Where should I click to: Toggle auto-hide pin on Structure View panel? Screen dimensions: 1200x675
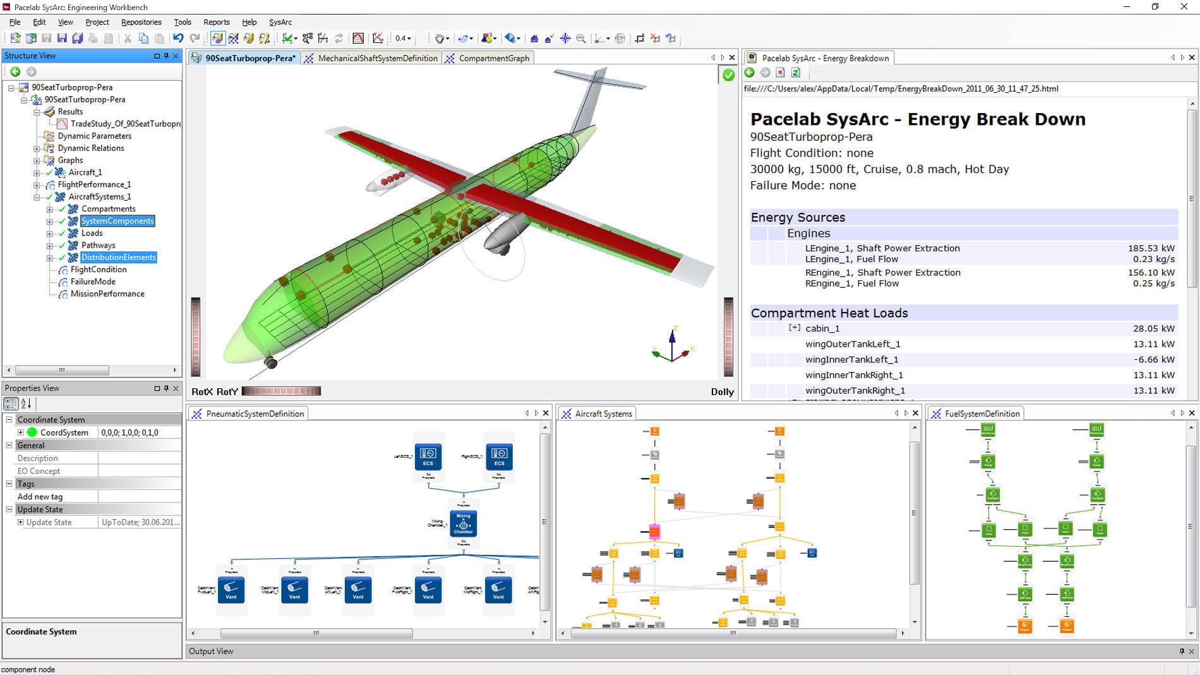pos(165,56)
